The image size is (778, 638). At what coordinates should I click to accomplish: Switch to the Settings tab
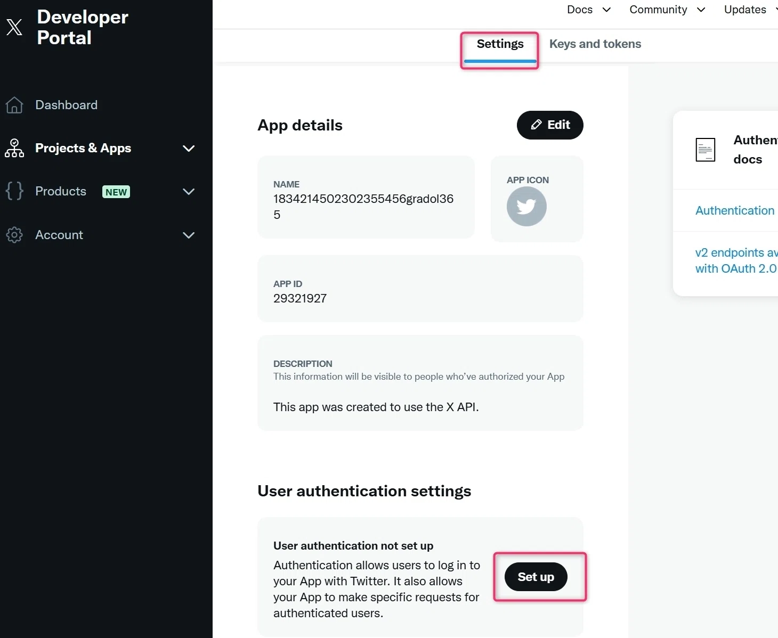500,44
